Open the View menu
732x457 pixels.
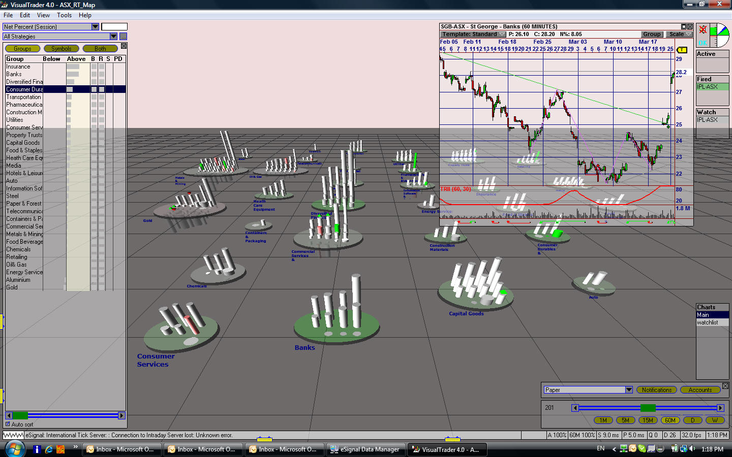click(x=43, y=15)
